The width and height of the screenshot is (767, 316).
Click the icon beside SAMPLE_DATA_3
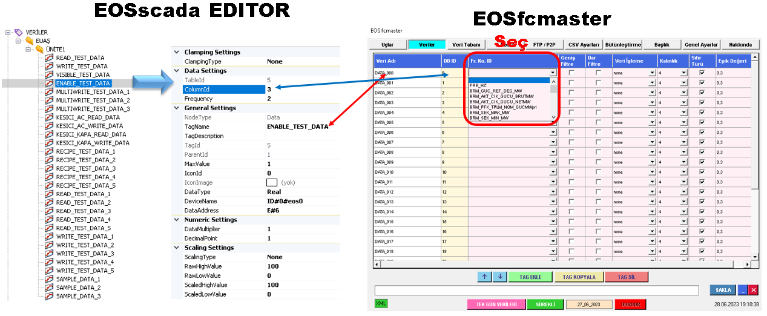(50, 296)
